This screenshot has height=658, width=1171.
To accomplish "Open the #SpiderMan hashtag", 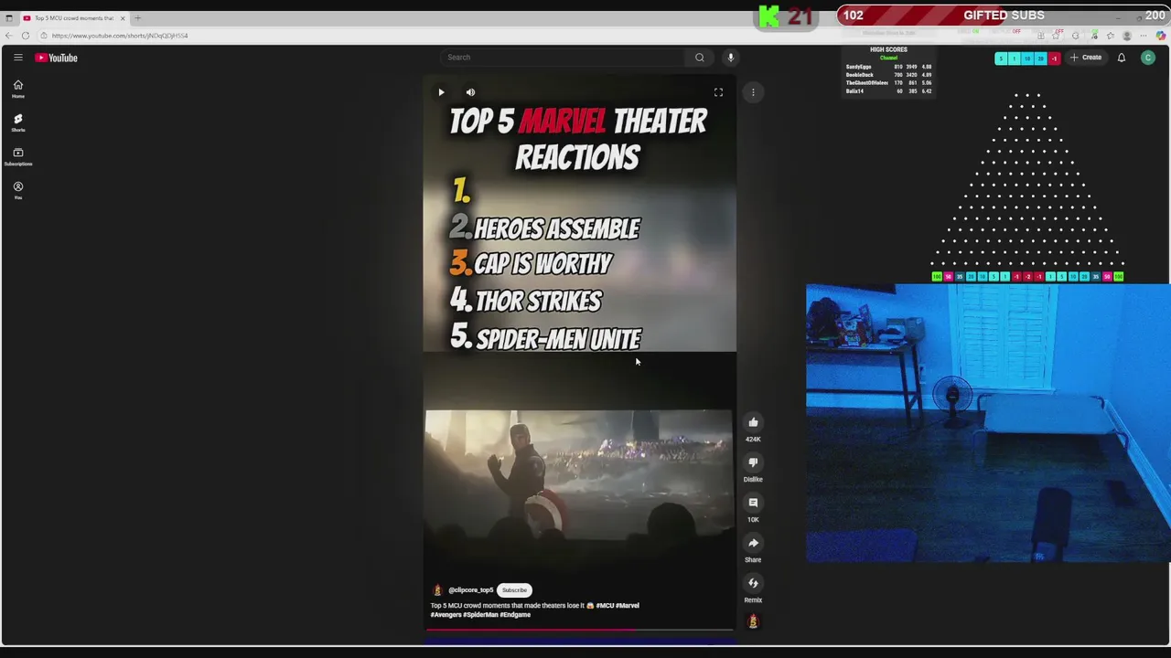I will point(480,614).
